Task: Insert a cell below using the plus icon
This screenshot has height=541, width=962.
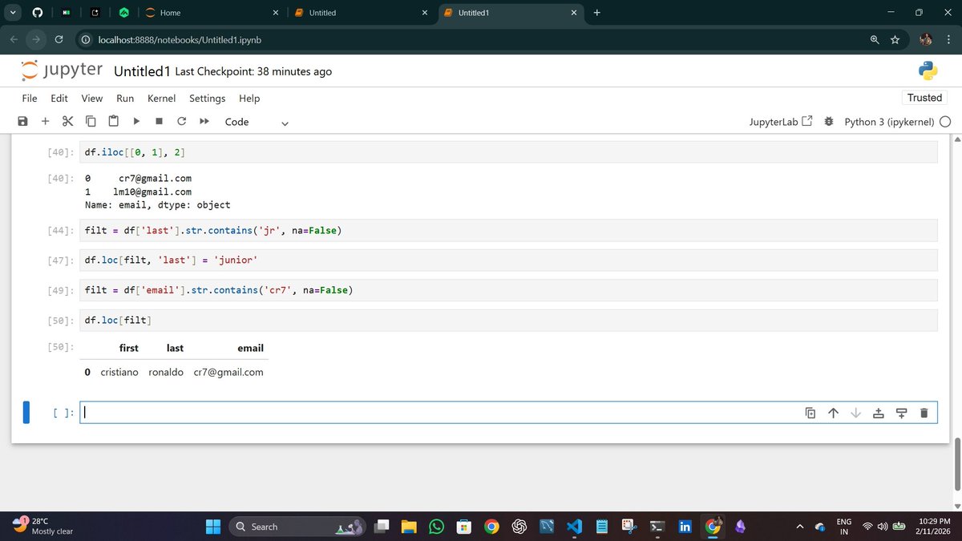Action: coord(45,121)
